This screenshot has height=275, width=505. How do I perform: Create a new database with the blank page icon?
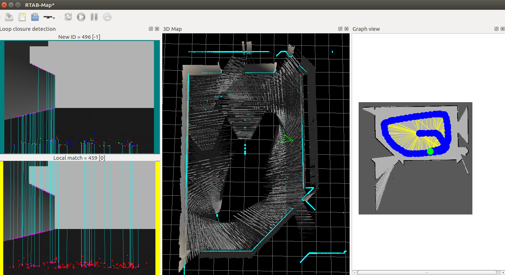[x=22, y=17]
